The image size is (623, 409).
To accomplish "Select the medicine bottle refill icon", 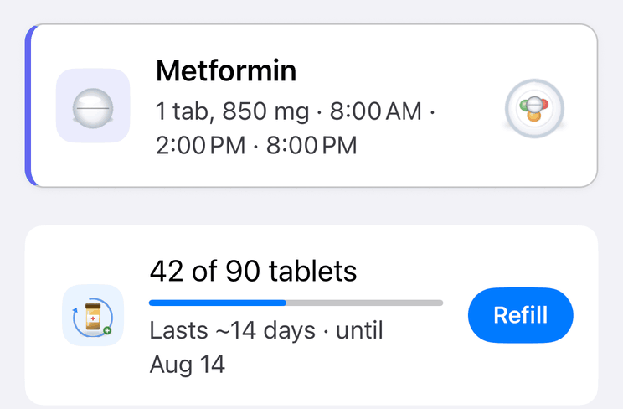I will pos(93,315).
